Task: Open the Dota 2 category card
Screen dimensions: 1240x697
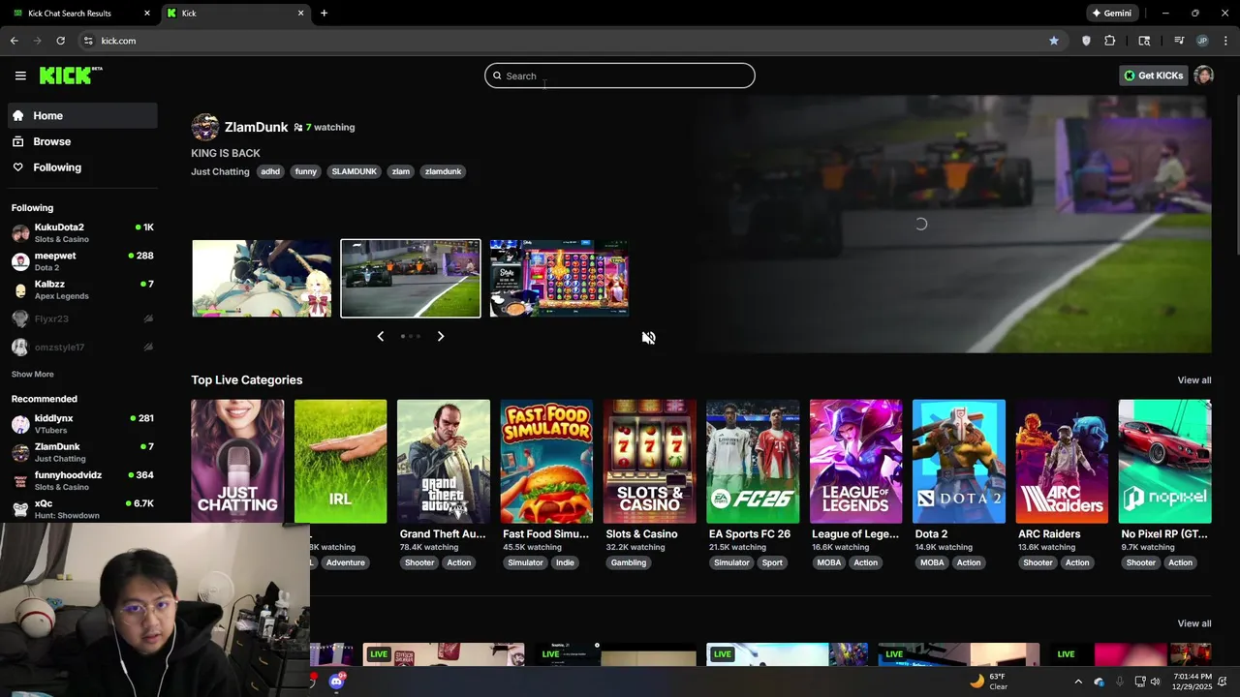Action: coord(959,461)
